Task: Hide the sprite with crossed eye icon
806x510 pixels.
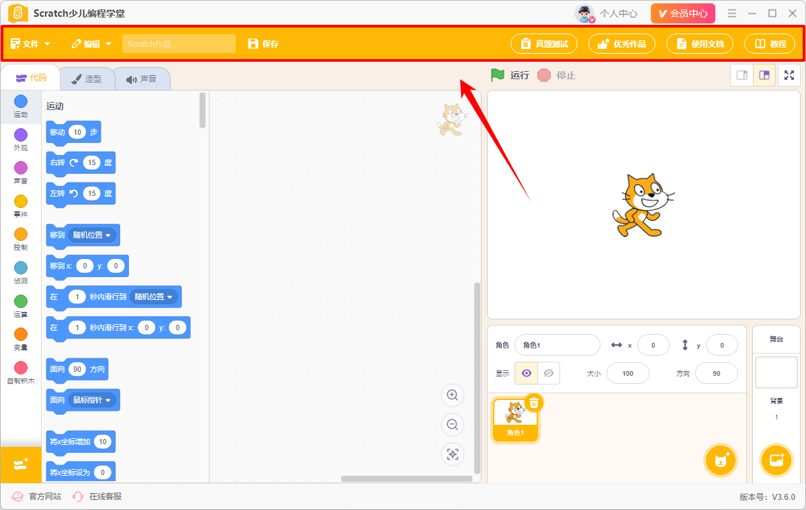Action: coord(549,373)
